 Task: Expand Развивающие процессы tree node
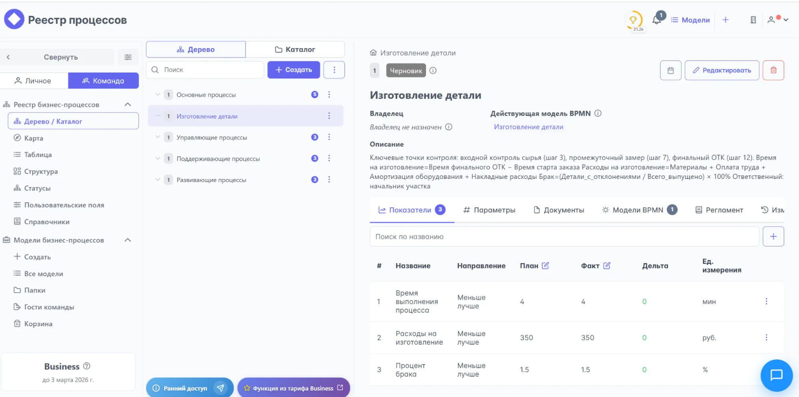[157, 179]
